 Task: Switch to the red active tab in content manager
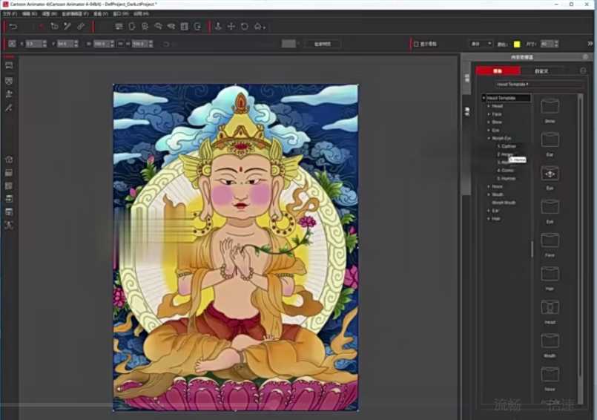498,71
